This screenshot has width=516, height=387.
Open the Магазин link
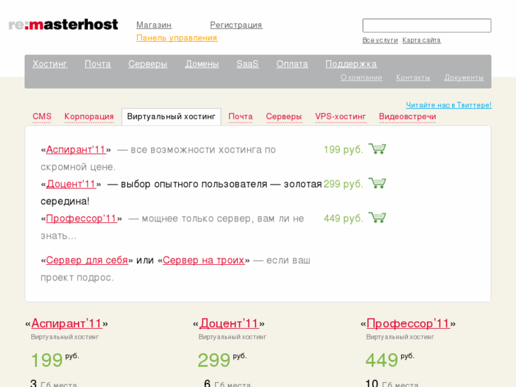coord(154,25)
